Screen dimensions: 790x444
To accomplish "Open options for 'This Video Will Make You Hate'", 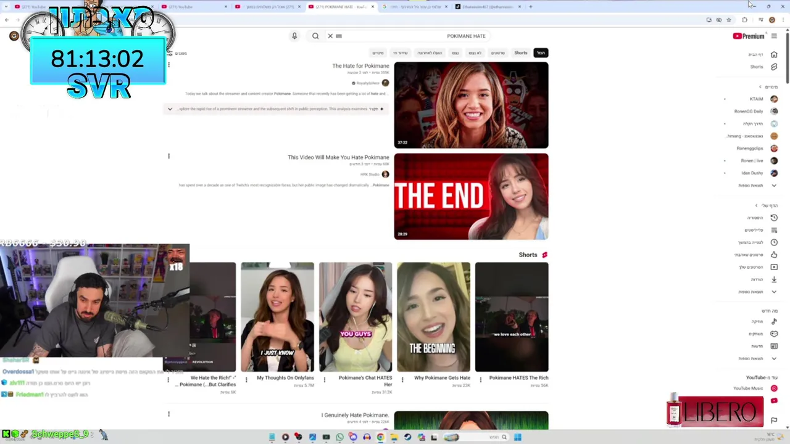I will tap(168, 156).
